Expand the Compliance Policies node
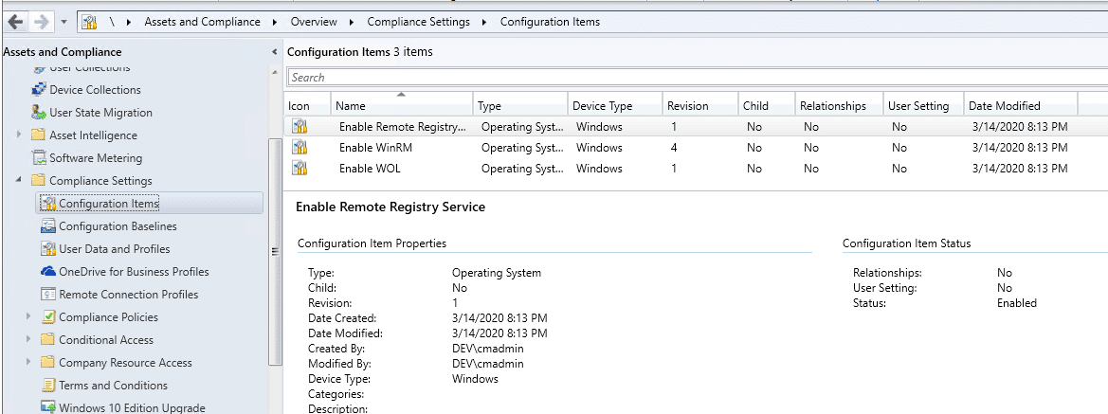The image size is (1108, 414). pos(28,317)
